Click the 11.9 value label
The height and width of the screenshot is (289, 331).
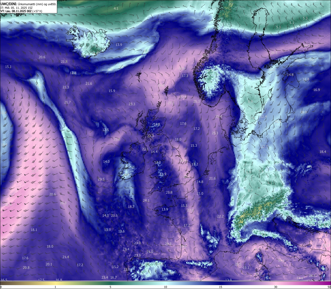[x=163, y=174]
